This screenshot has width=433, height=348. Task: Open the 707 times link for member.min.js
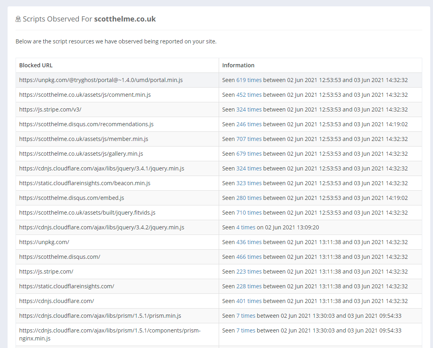pyautogui.click(x=249, y=139)
